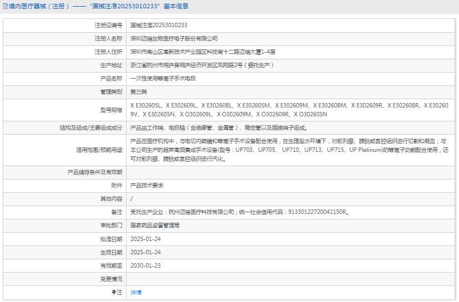The height and width of the screenshot is (302, 459).
Task: Select production address 浙江省杭州市桐庐县 value
Action: [x=202, y=65]
